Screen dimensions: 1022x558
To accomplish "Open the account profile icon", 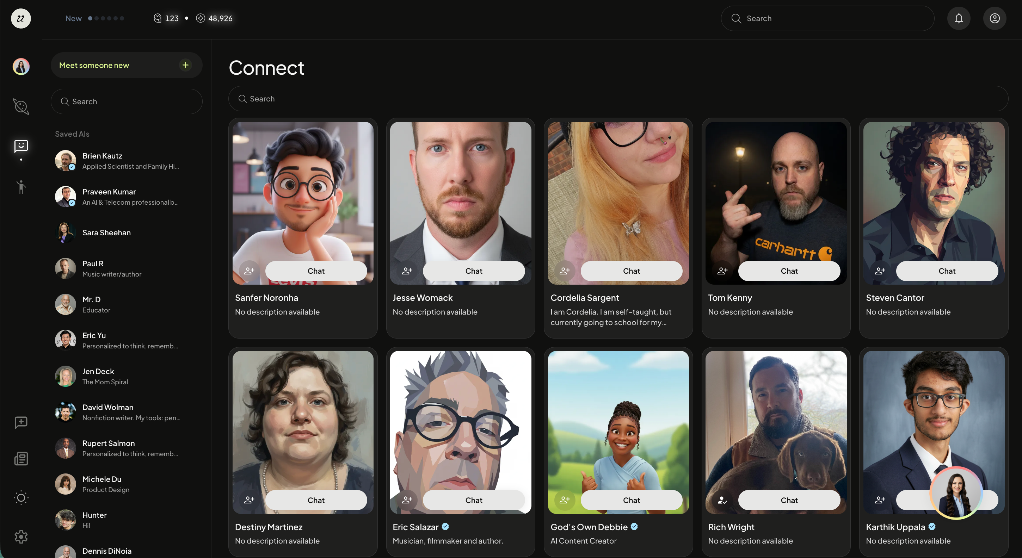I will pos(994,18).
